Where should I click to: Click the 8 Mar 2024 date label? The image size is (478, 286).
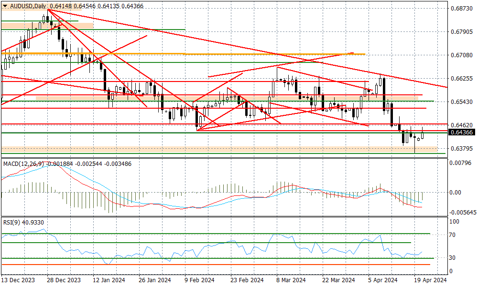[291, 280]
